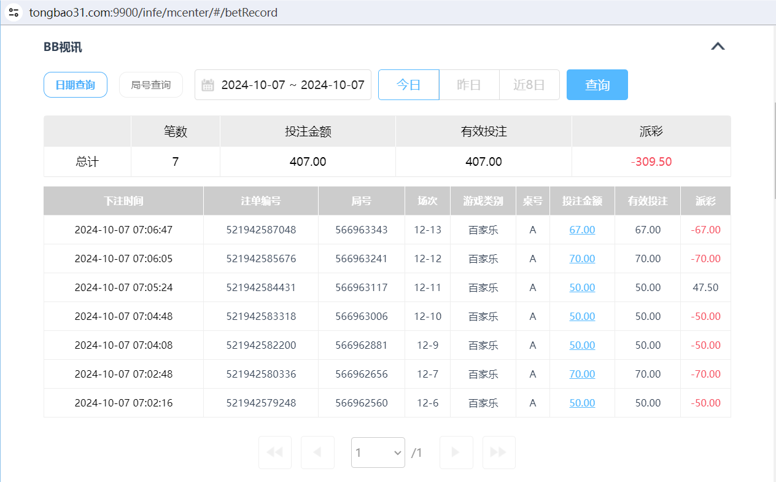Image resolution: width=776 pixels, height=482 pixels.
Task: Jump to the first page with double-left arrow
Action: tap(274, 453)
